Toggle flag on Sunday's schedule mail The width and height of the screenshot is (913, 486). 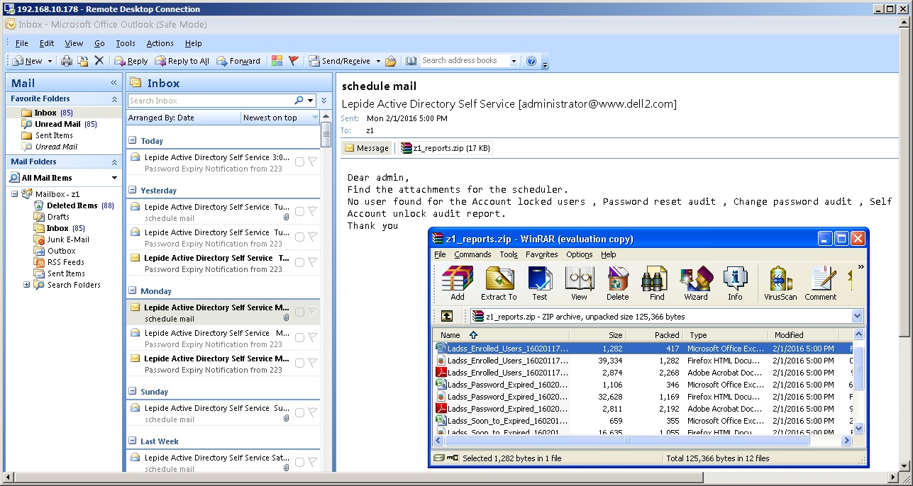[311, 412]
